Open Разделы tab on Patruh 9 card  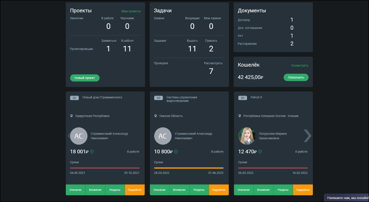coord(283,190)
